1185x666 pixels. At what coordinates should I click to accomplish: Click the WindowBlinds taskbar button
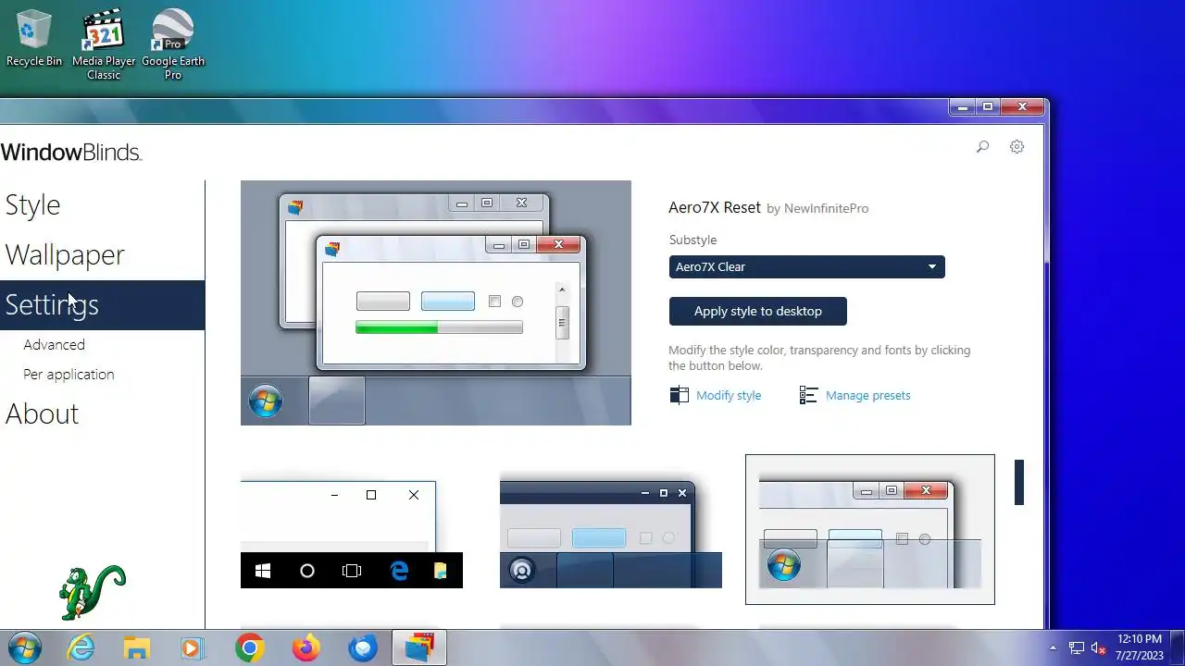[419, 648]
